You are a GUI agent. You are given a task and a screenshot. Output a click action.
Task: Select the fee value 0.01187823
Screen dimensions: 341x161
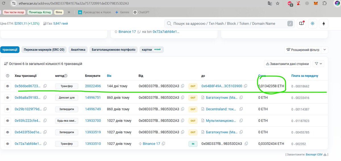coord(300,121)
